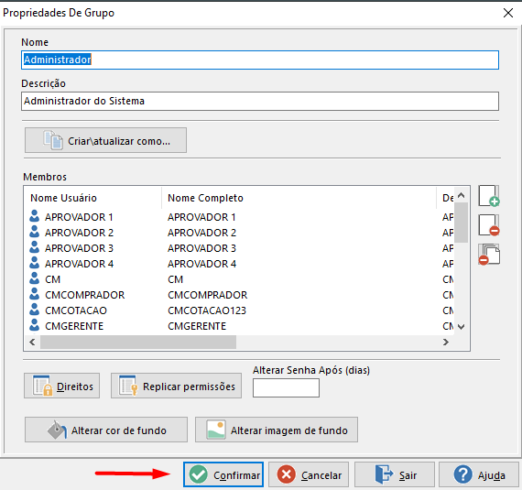Click the Nome field containing Administrador
The image size is (522, 490).
point(260,60)
